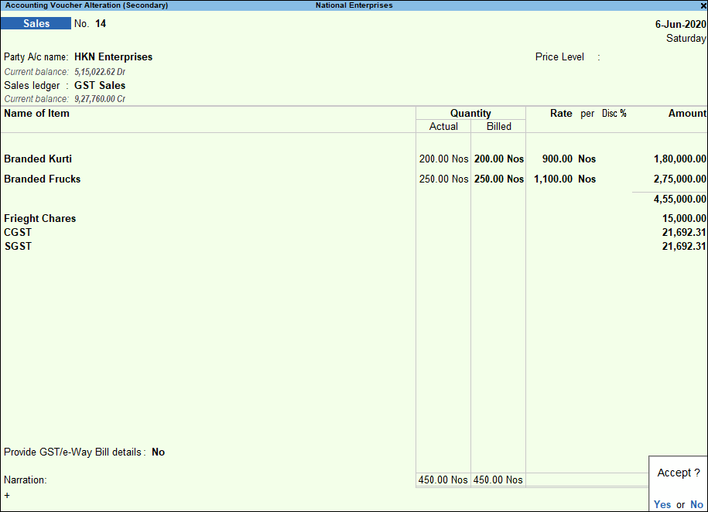Select the total quantity 450.00 Nos cell
Screen dimensions: 708x512
tap(443, 480)
